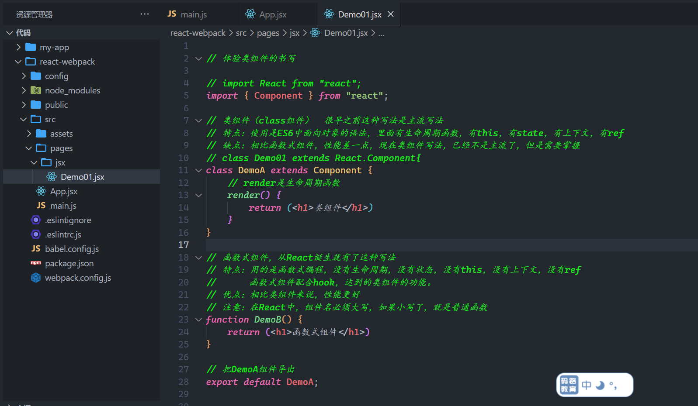Click the JS icon beside babel.config.js
This screenshot has width=698, height=406.
point(36,249)
